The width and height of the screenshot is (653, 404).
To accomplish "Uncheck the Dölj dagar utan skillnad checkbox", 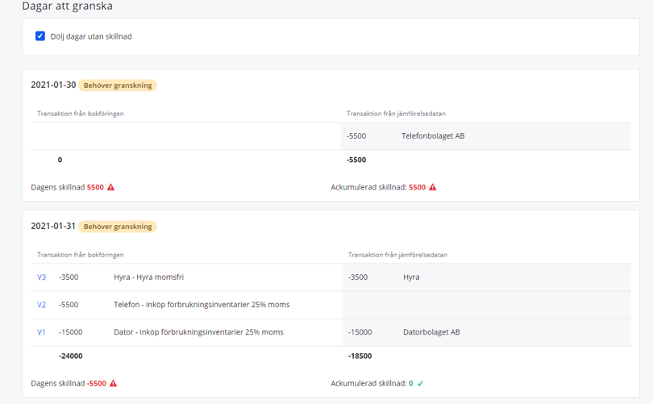I will click(40, 36).
